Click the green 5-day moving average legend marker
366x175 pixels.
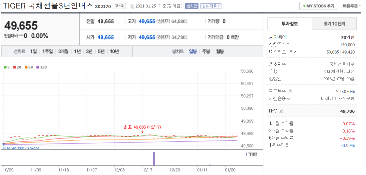tap(5, 67)
